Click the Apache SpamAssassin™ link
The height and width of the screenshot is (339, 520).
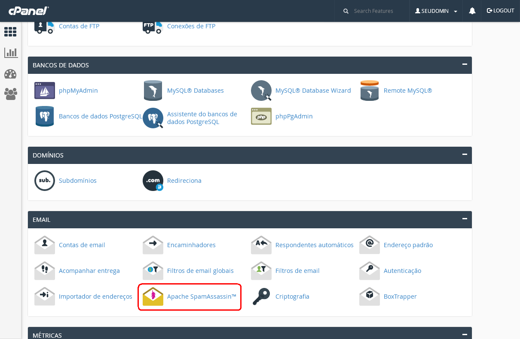point(202,297)
